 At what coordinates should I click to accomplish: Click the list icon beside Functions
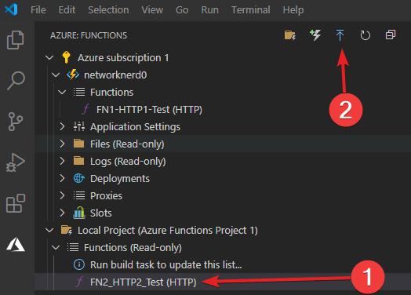coord(79,92)
